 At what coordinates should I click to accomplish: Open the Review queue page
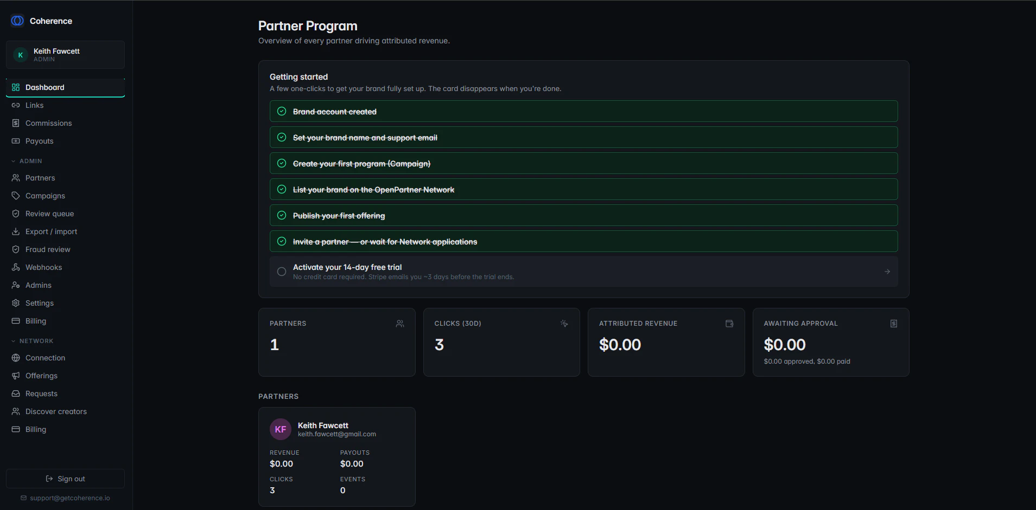(65, 214)
